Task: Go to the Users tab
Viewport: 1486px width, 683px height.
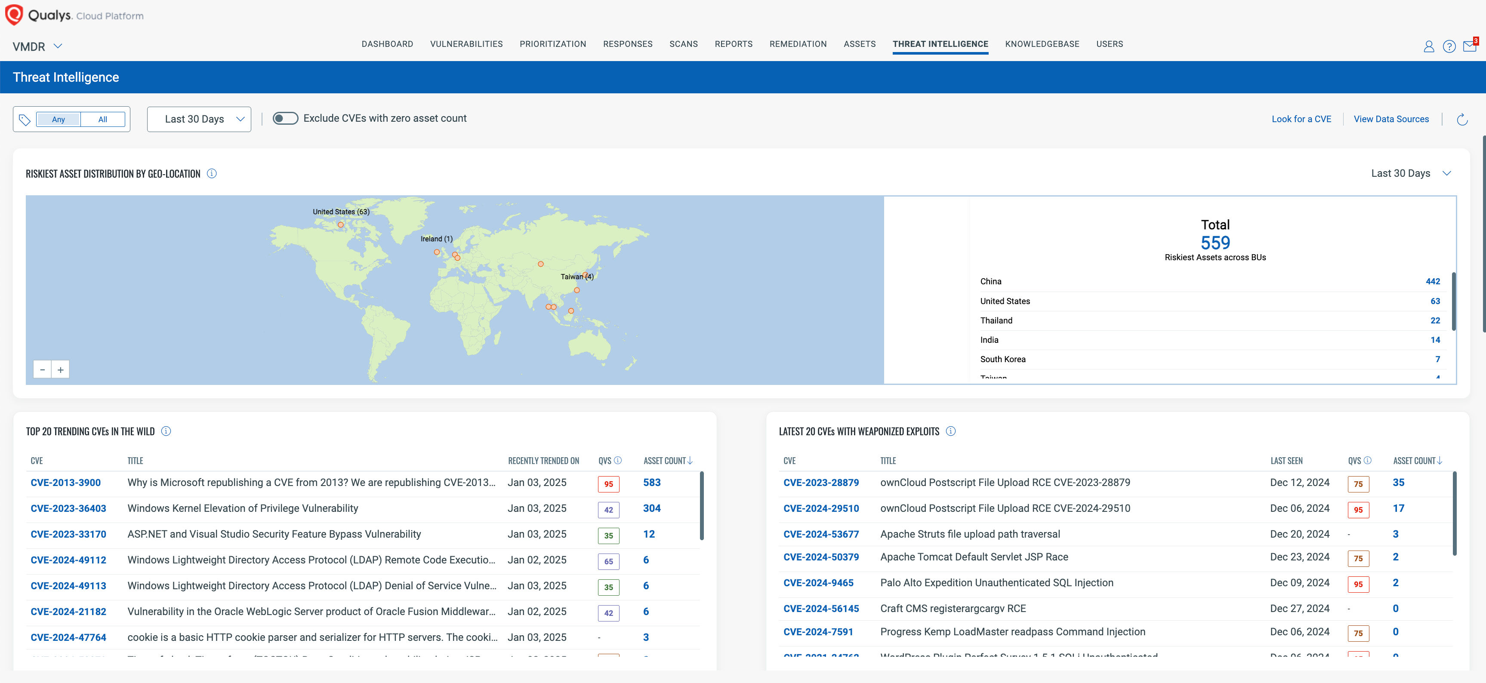Action: click(x=1109, y=44)
